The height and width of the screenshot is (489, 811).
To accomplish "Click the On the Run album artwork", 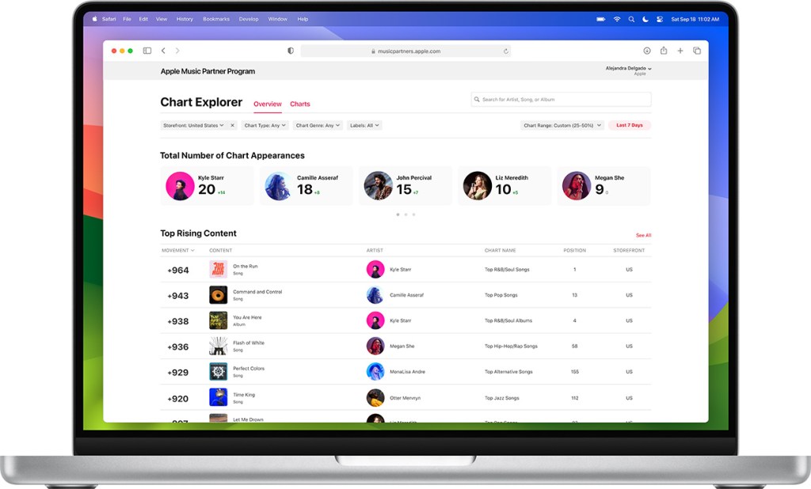I will pos(219,269).
